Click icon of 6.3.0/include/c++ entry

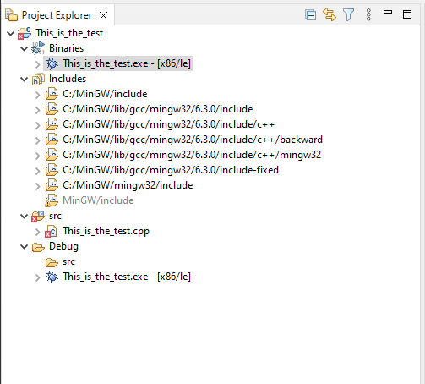tap(52, 124)
